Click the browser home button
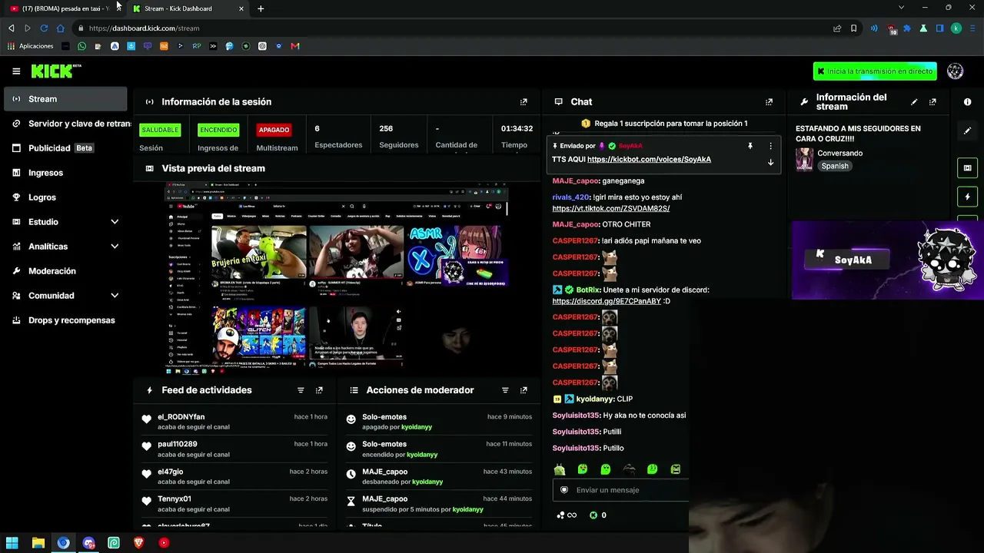This screenshot has height=553, width=984. point(61,28)
